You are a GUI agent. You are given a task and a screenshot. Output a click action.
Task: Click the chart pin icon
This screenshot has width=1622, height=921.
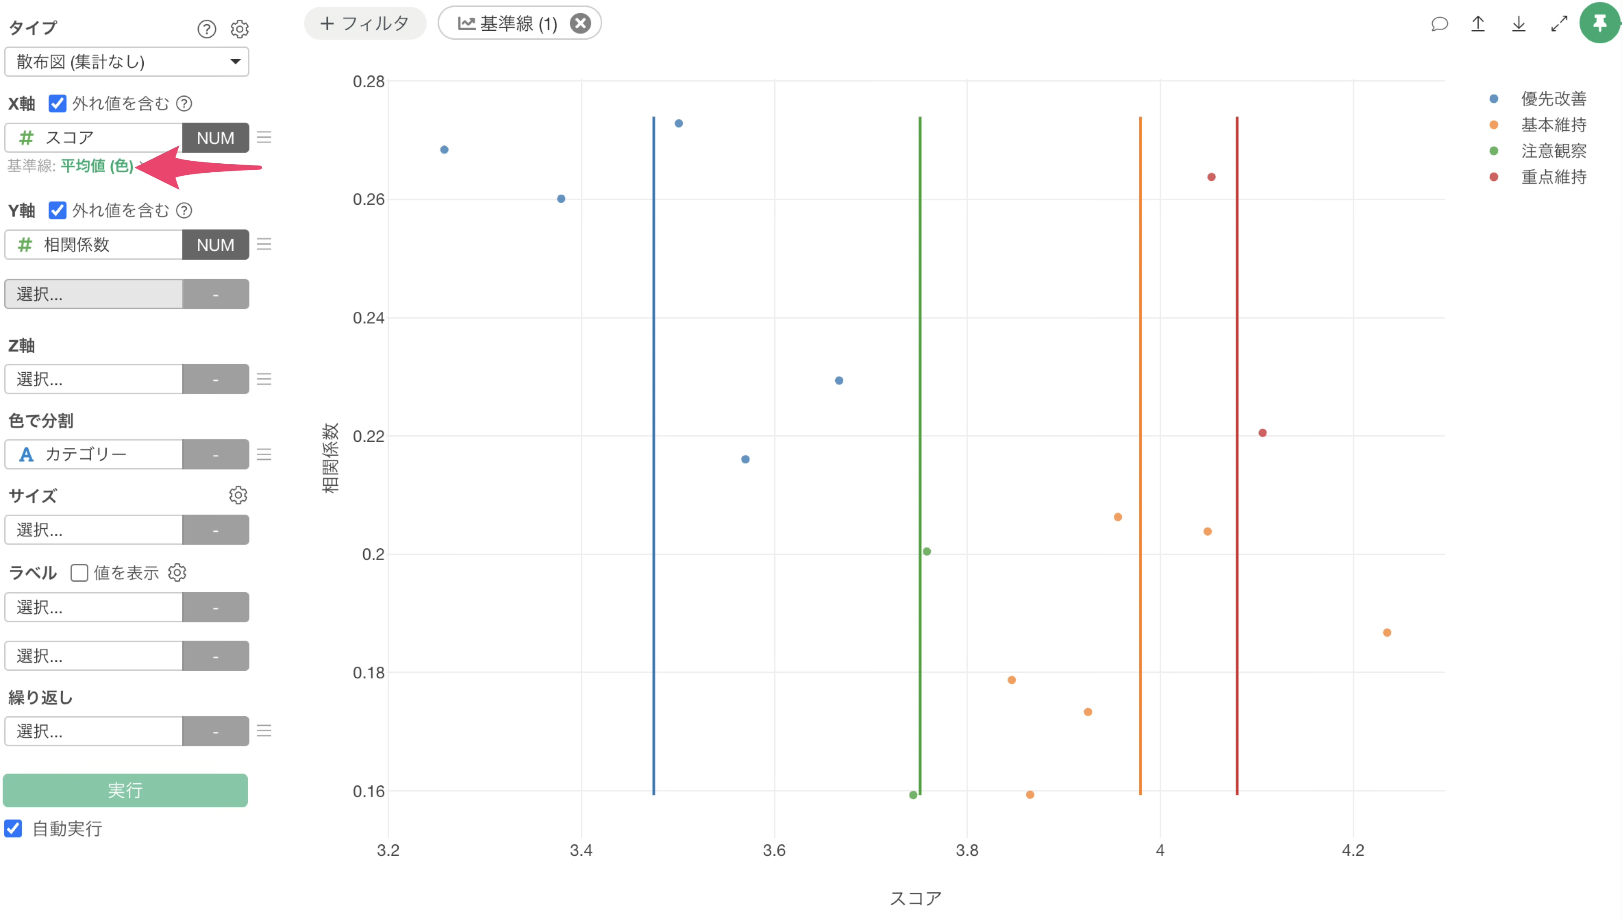(1599, 23)
